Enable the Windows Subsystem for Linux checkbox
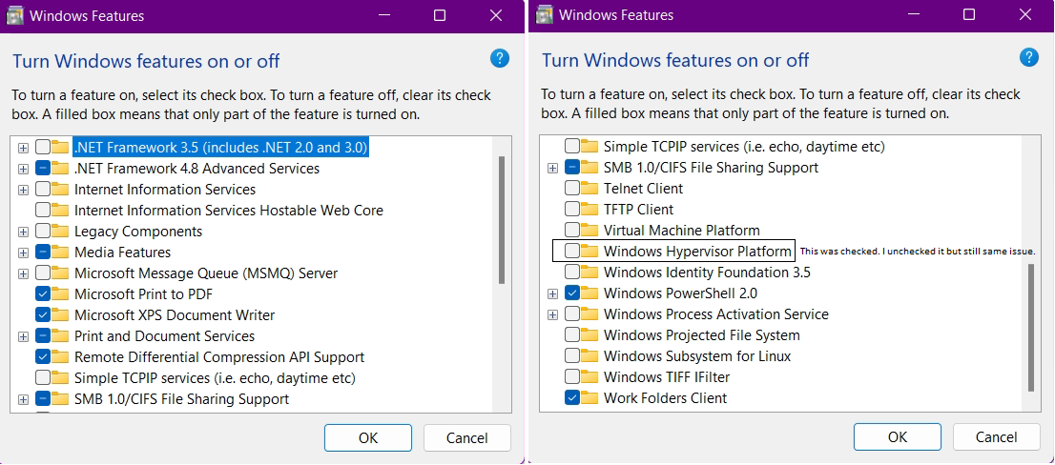The width and height of the screenshot is (1055, 465). 572,355
